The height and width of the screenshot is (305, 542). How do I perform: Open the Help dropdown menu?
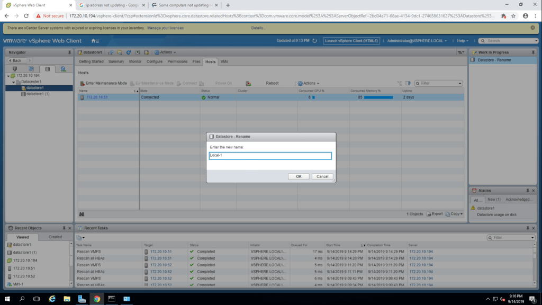463,41
